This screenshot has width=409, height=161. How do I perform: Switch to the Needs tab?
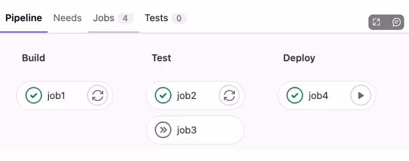(x=67, y=18)
